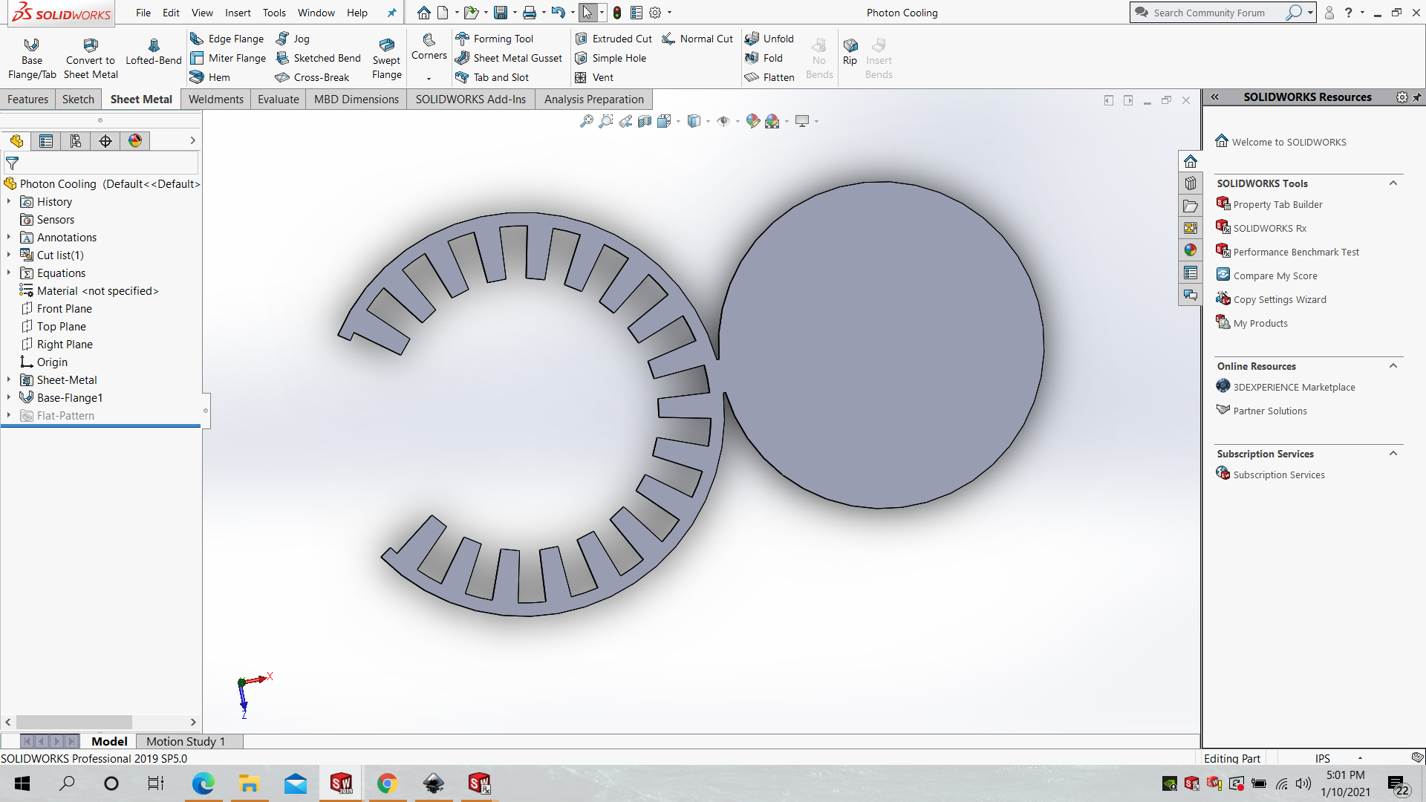
Task: Select the Lofted-Bend tool
Action: (154, 52)
